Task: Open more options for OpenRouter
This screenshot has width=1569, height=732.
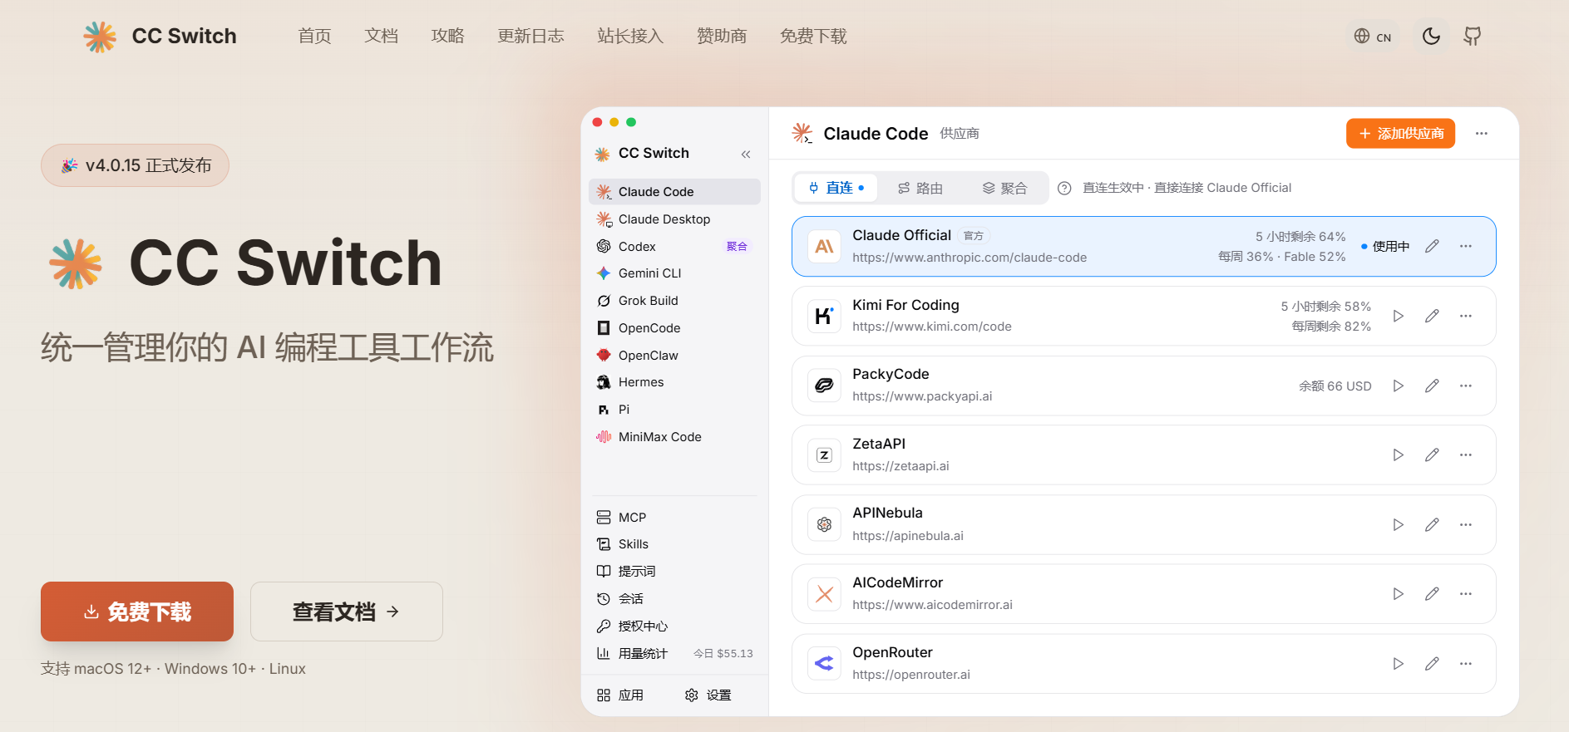Action: [x=1466, y=663]
